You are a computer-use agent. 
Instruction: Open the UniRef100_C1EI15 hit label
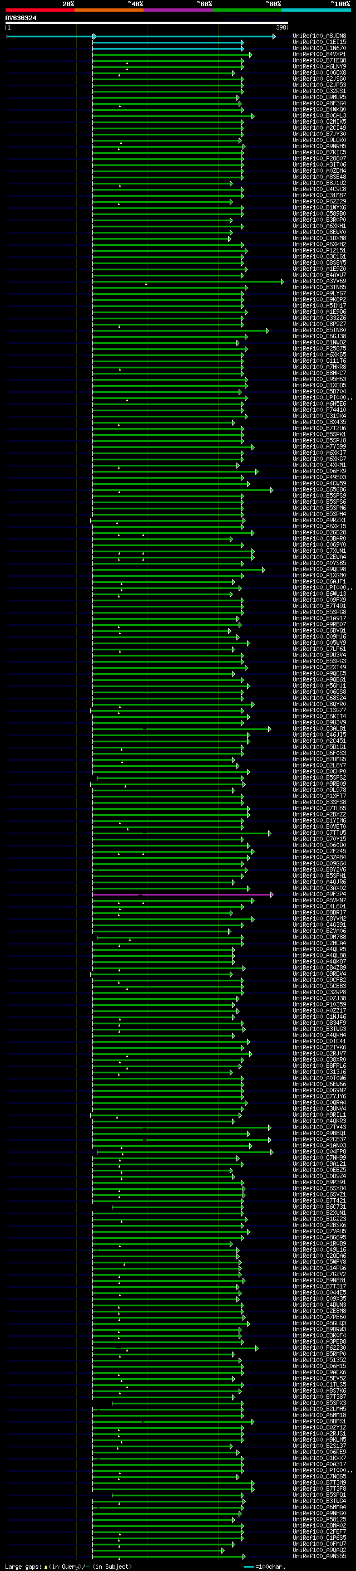coord(319,42)
